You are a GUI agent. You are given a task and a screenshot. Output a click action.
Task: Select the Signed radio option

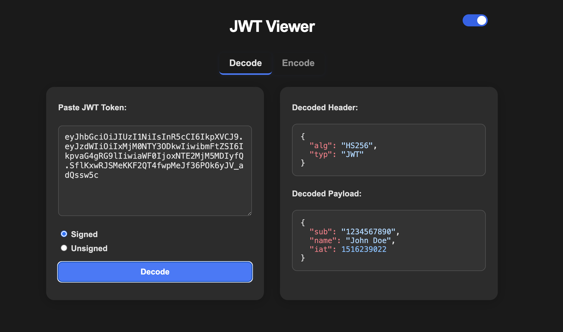click(64, 234)
